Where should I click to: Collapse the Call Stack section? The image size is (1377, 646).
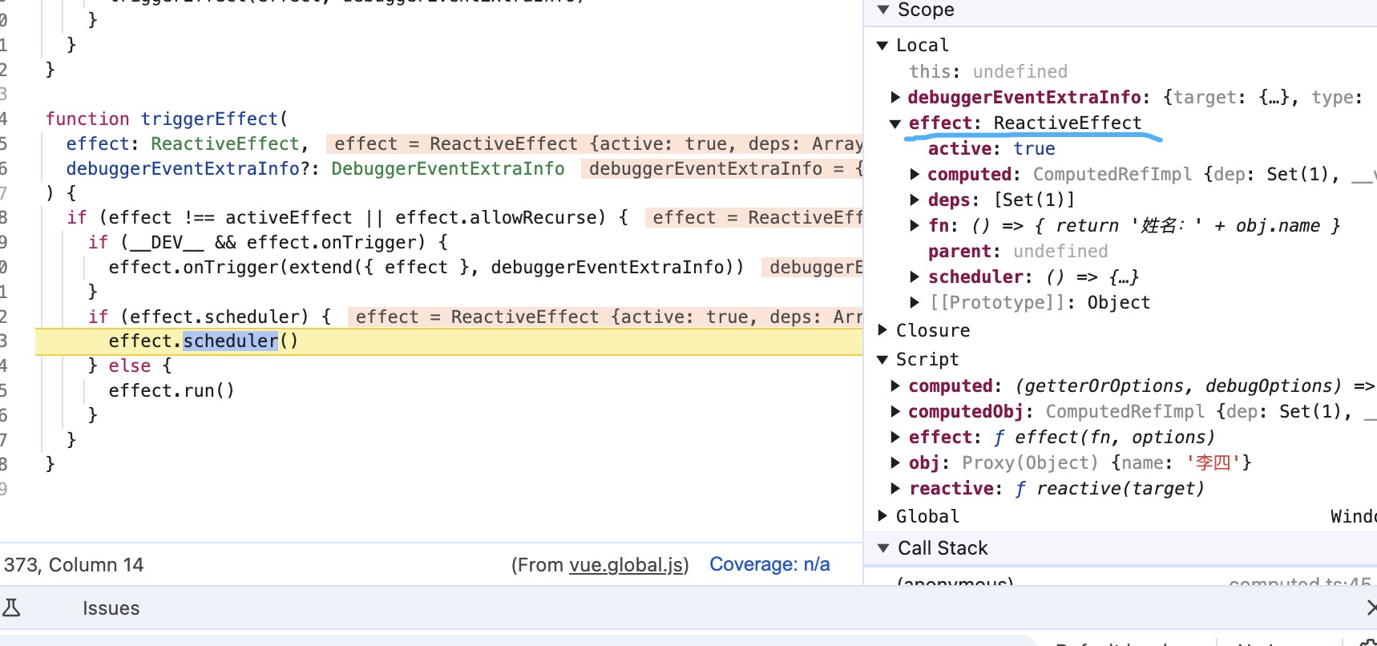883,548
